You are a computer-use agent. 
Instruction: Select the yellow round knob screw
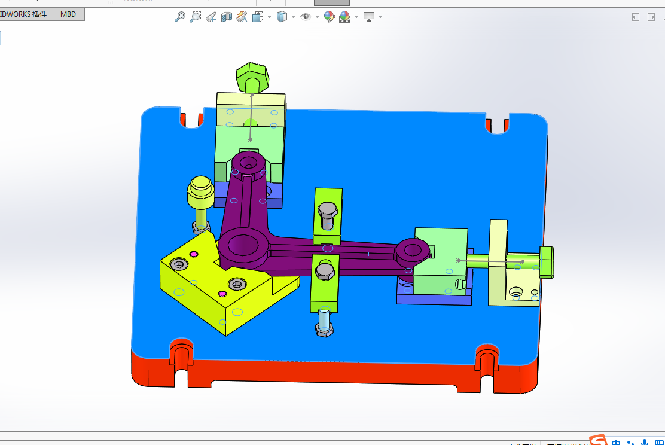click(x=200, y=193)
